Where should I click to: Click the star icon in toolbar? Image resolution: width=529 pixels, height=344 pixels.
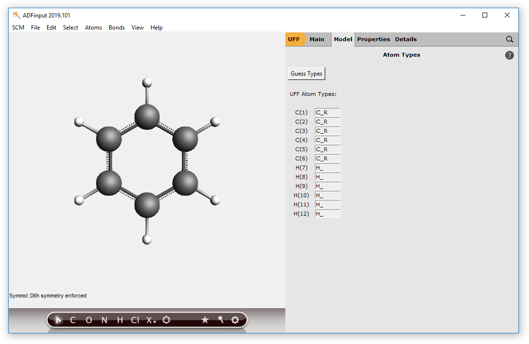[205, 320]
